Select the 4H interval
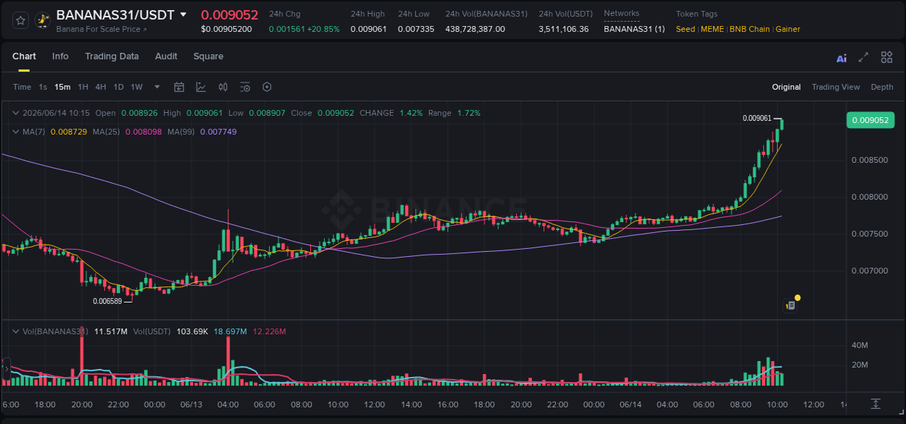Viewport: 906px width, 424px height. tap(101, 87)
